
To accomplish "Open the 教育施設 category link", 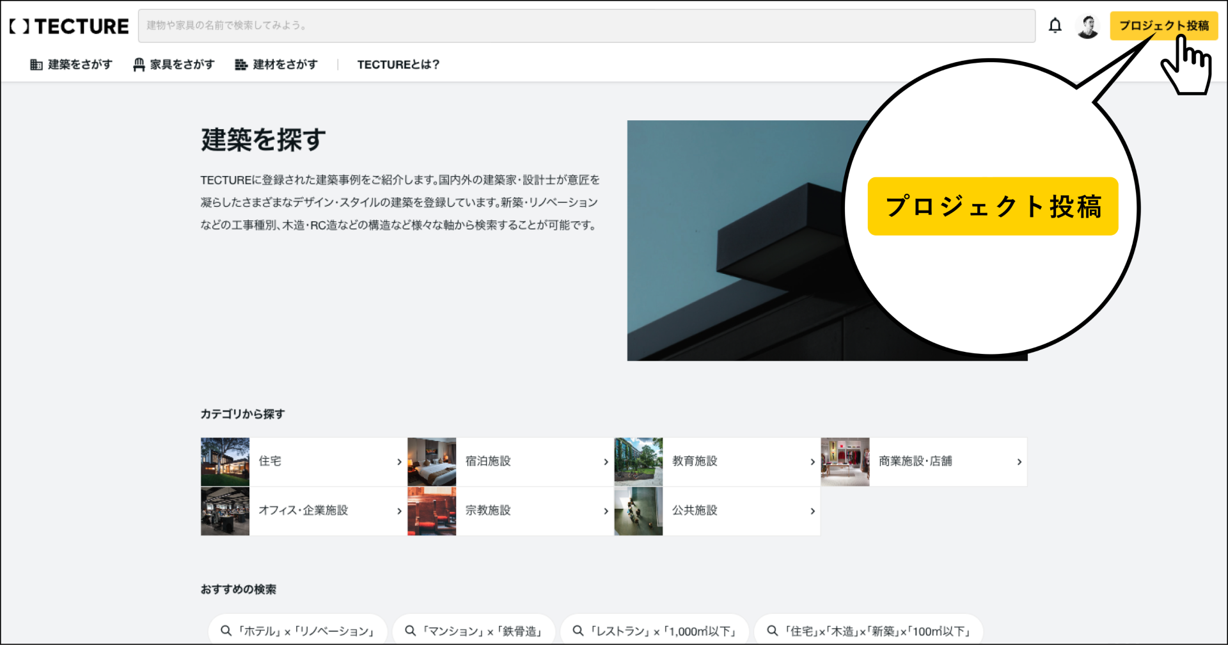I will click(x=695, y=461).
